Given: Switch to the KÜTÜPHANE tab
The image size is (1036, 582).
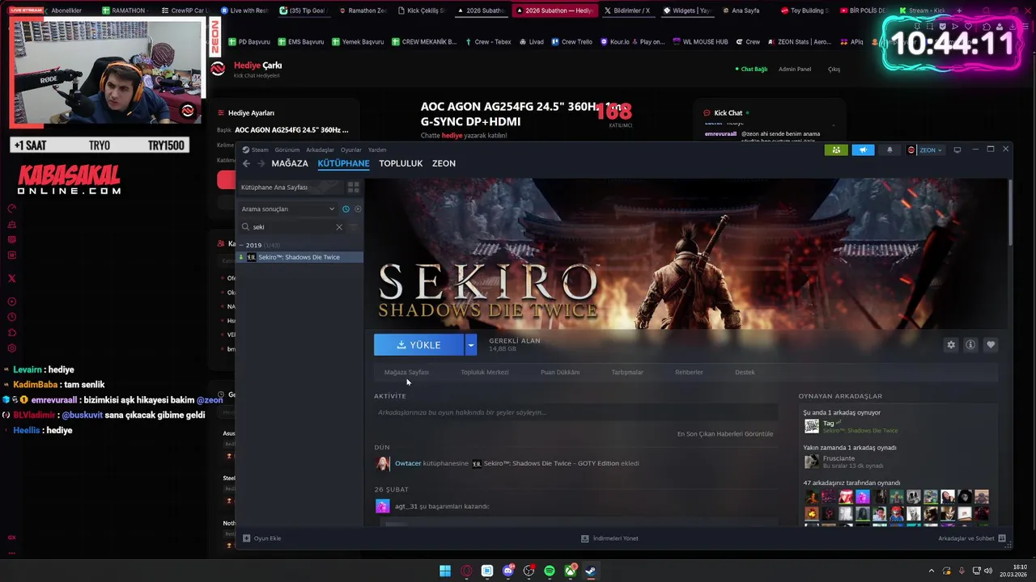Looking at the screenshot, I should [343, 163].
